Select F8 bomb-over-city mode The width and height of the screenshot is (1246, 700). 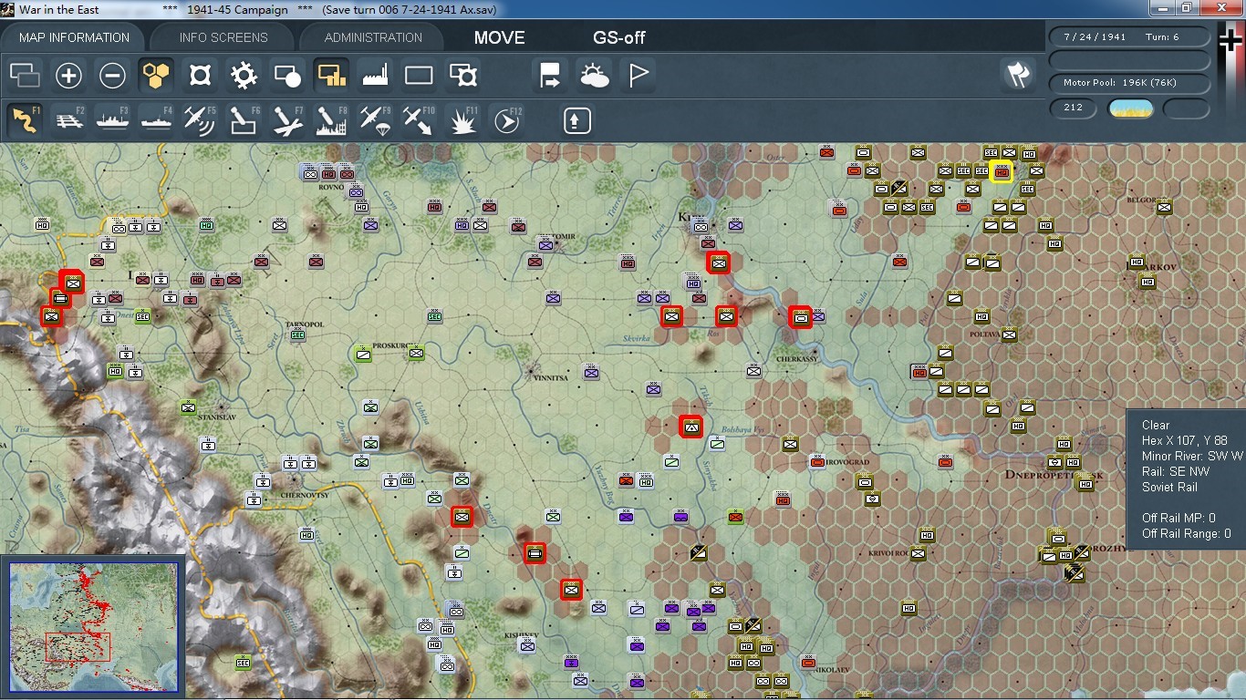331,120
